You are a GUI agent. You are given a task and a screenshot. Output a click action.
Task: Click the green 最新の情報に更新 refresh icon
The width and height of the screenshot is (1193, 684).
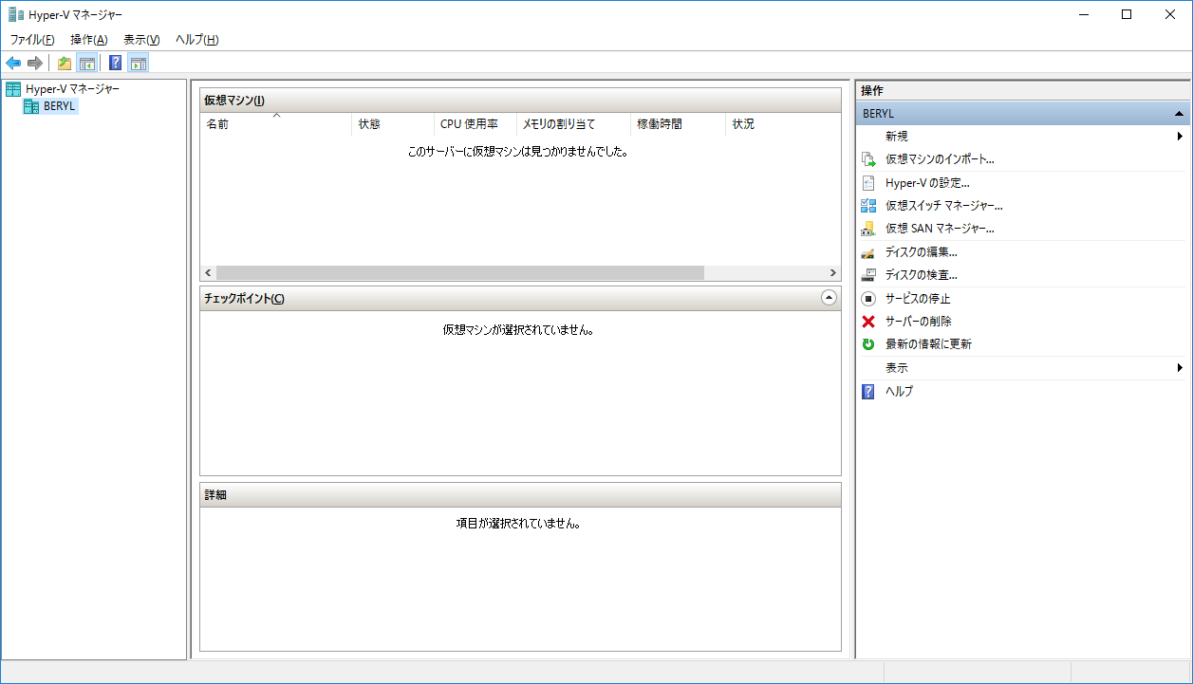pos(868,344)
